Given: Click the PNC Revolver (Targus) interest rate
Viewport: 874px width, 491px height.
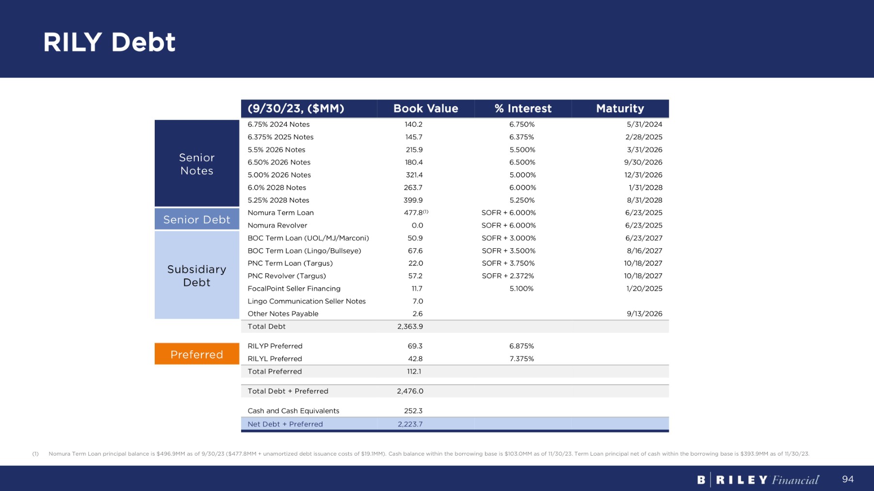Looking at the screenshot, I should tap(508, 276).
